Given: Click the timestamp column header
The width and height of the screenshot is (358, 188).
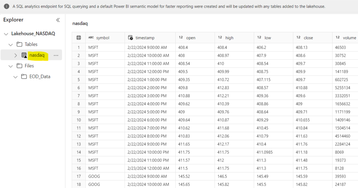Looking at the screenshot, I should click(150, 38).
